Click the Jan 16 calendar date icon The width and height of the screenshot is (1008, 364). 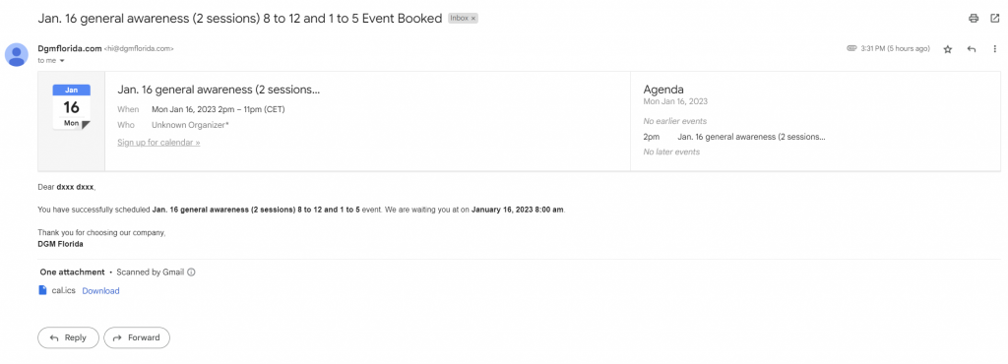71,106
